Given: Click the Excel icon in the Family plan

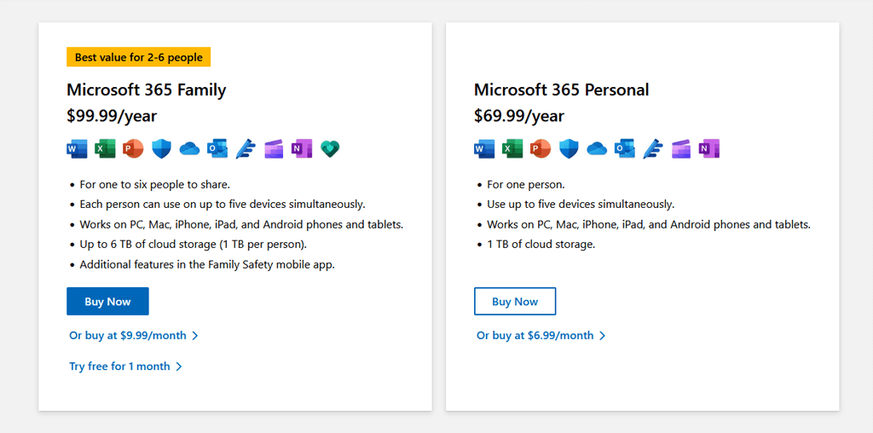Looking at the screenshot, I should click(x=105, y=149).
